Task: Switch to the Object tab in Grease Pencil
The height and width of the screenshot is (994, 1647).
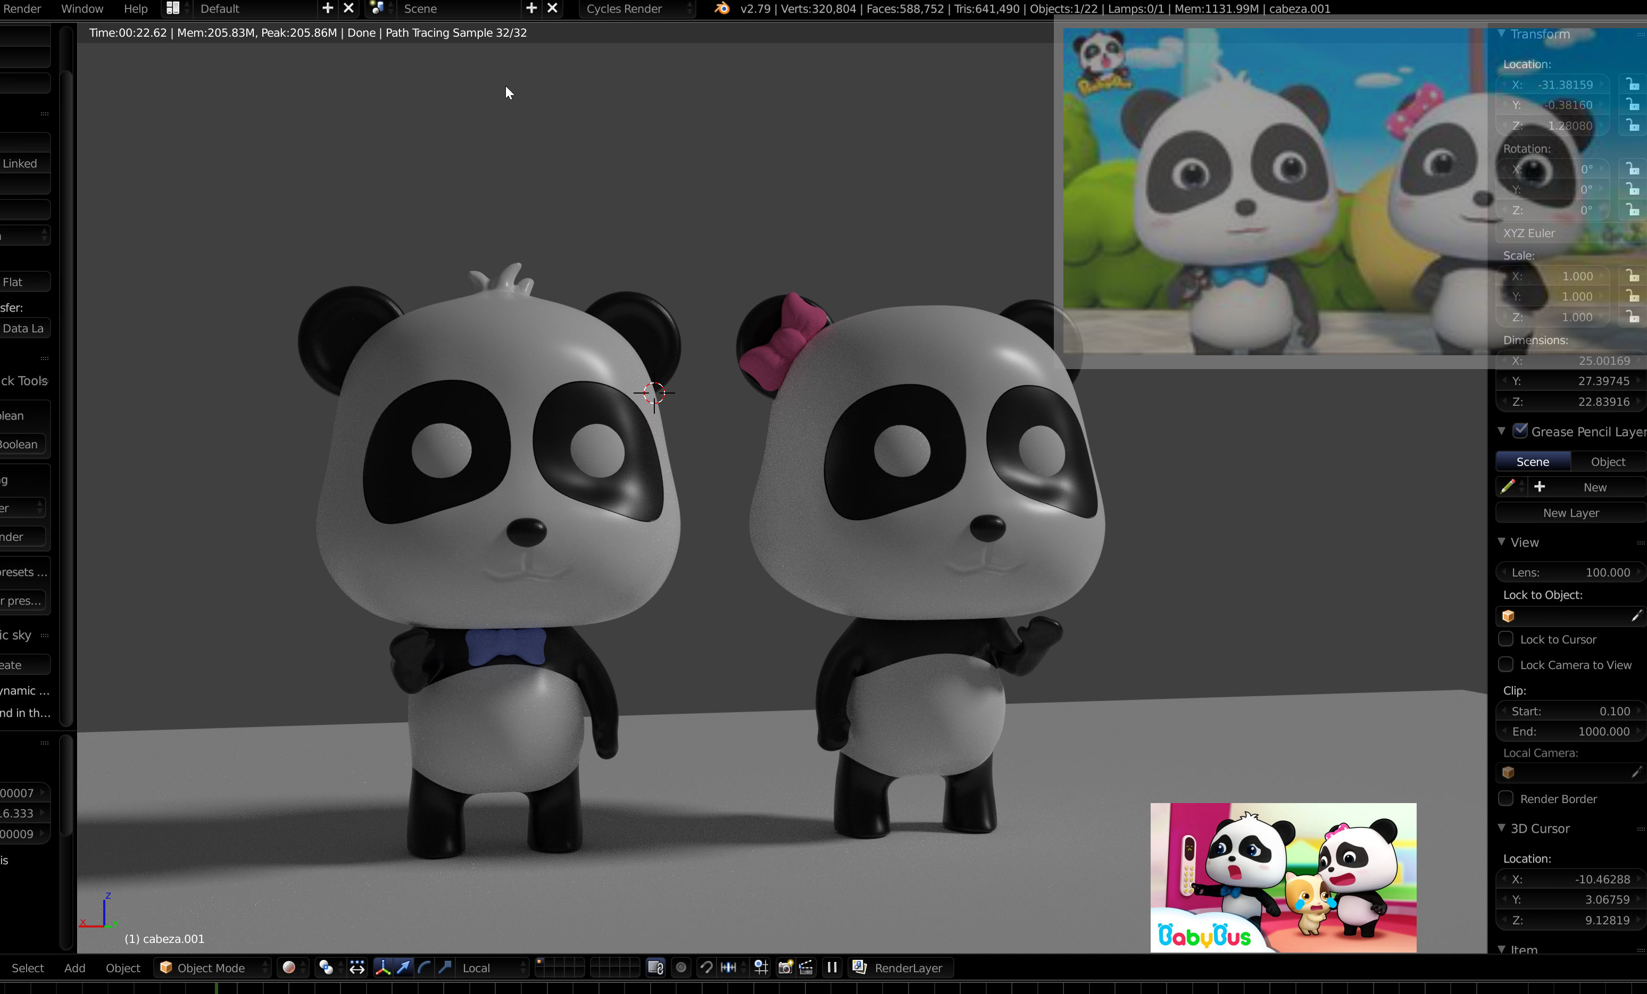Action: (x=1608, y=461)
